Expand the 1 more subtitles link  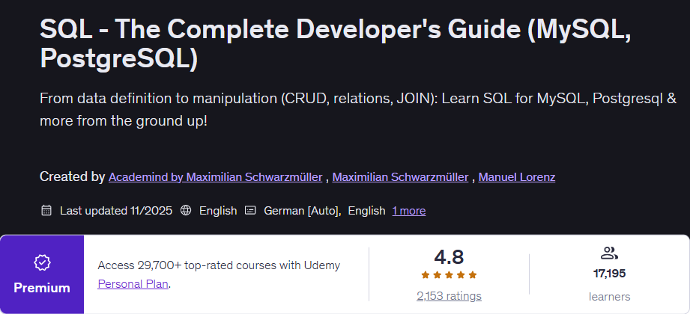[409, 211]
